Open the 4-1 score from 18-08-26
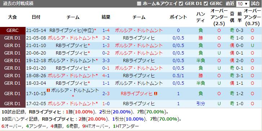 (106, 76)
